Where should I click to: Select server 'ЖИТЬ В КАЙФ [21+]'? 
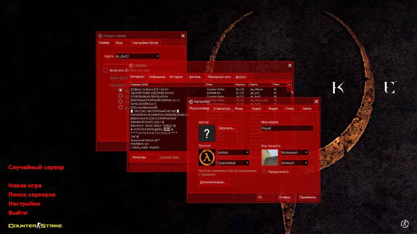coord(158,104)
